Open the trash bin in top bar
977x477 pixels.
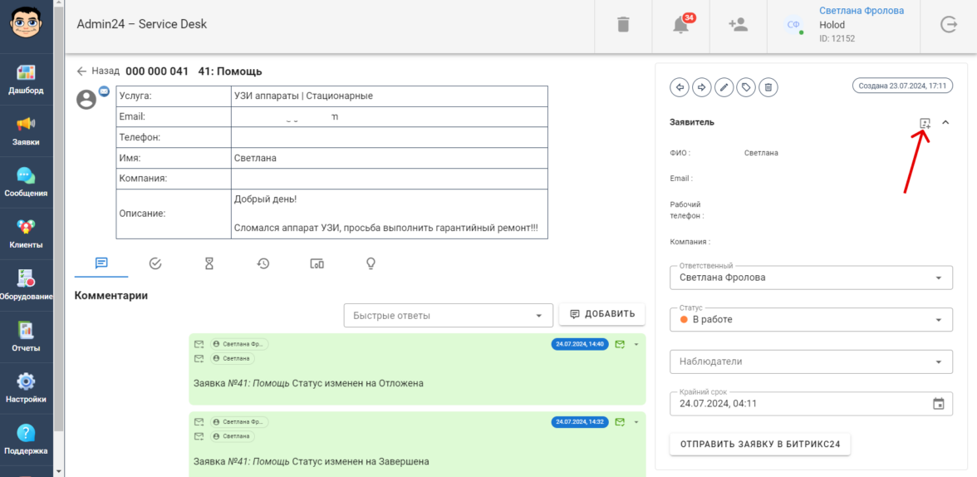click(623, 25)
